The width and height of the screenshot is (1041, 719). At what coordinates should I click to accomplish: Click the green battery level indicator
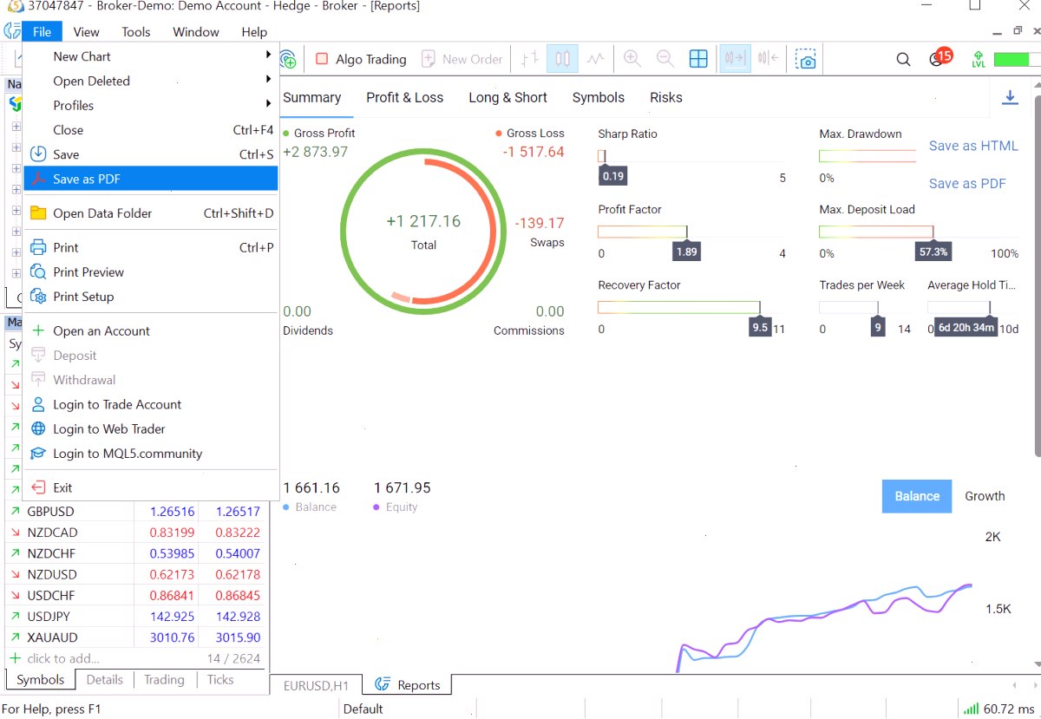click(x=1017, y=60)
